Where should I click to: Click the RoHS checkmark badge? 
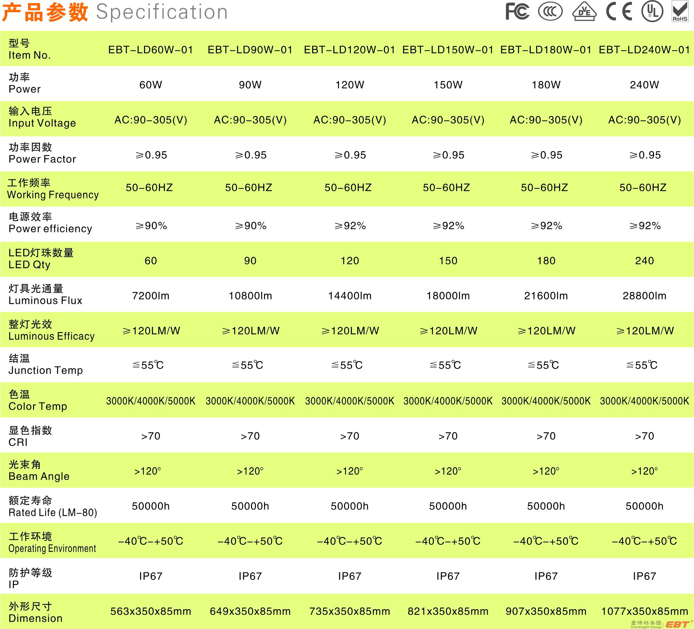tap(680, 11)
